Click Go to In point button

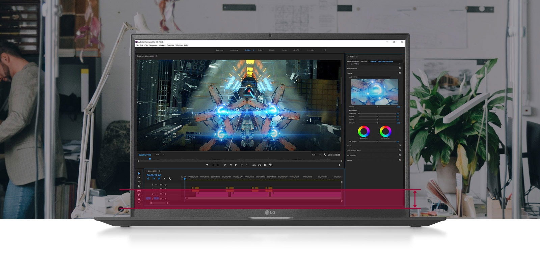225,165
